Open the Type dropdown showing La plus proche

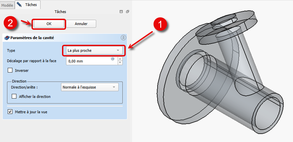coord(93,50)
